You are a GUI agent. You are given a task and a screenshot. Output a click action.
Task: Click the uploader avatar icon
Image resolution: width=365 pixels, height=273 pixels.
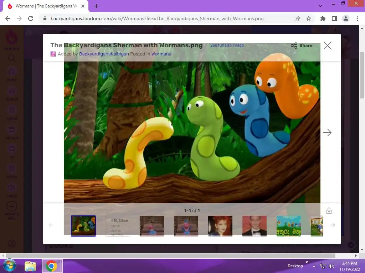[x=53, y=54]
